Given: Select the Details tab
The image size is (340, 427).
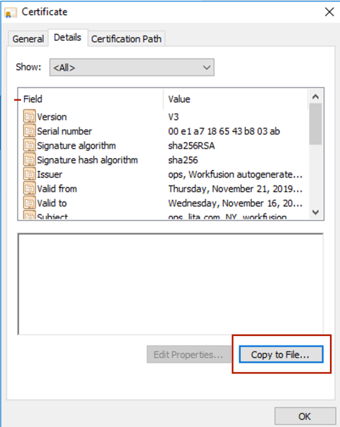Looking at the screenshot, I should [68, 37].
